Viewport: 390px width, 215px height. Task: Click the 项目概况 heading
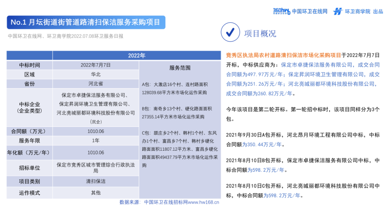[x=260, y=34]
